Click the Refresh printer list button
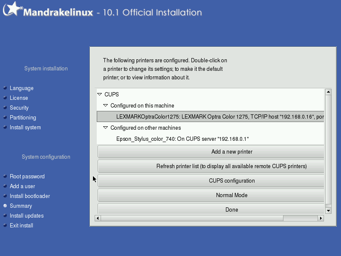This screenshot has height=256, width=341. [211, 166]
